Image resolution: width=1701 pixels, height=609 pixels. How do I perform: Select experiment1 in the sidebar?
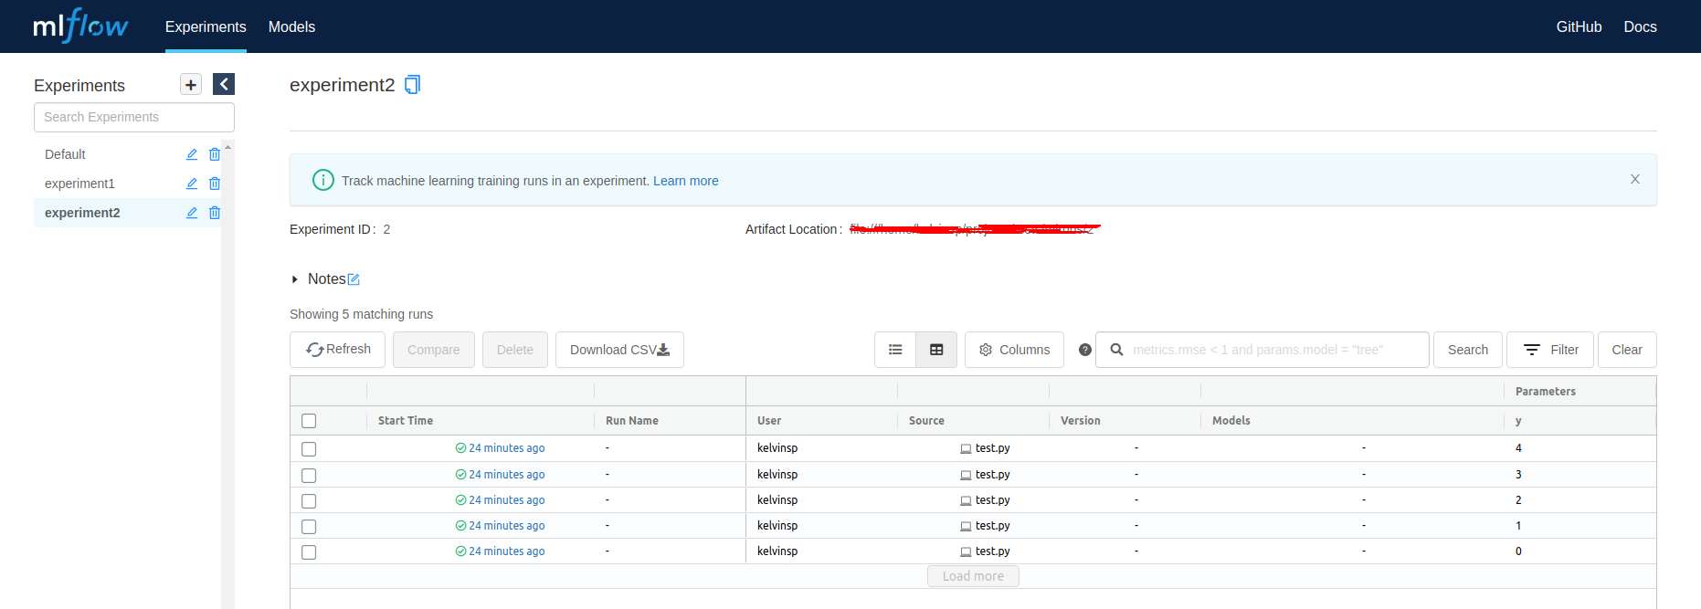(79, 184)
